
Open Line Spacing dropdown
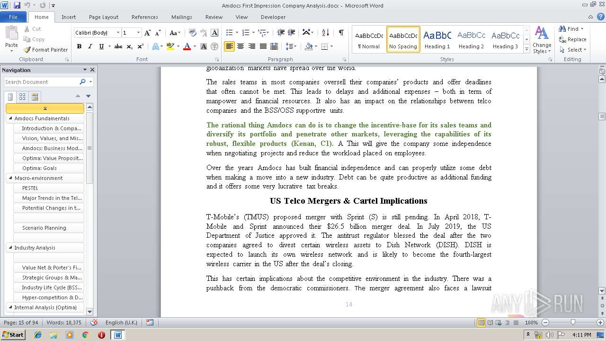292,46
